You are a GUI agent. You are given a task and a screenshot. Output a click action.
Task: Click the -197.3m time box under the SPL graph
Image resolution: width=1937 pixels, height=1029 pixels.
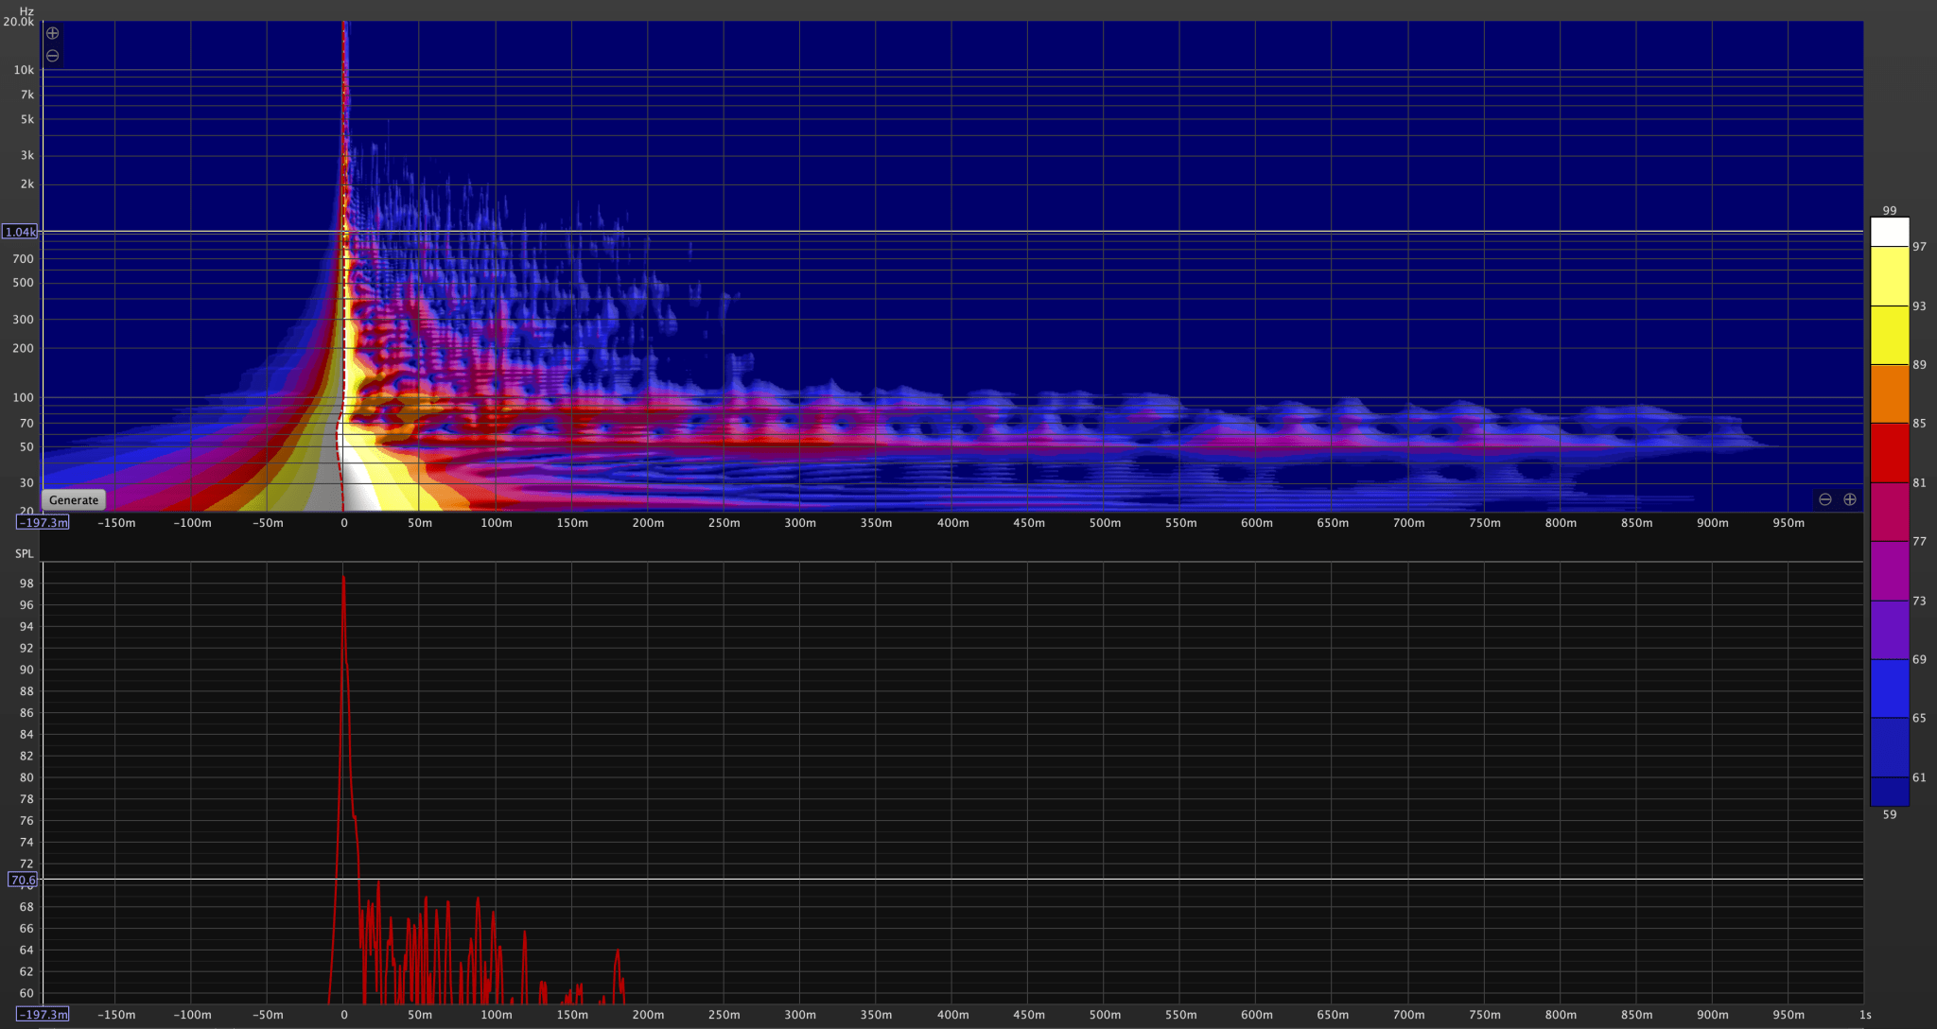tap(44, 1014)
